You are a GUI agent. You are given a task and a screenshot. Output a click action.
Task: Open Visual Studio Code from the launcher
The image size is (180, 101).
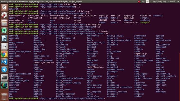[4, 62]
